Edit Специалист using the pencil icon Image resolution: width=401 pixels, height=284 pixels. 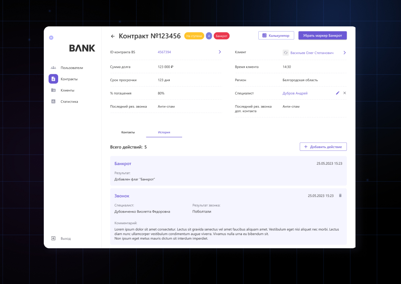[x=338, y=93]
